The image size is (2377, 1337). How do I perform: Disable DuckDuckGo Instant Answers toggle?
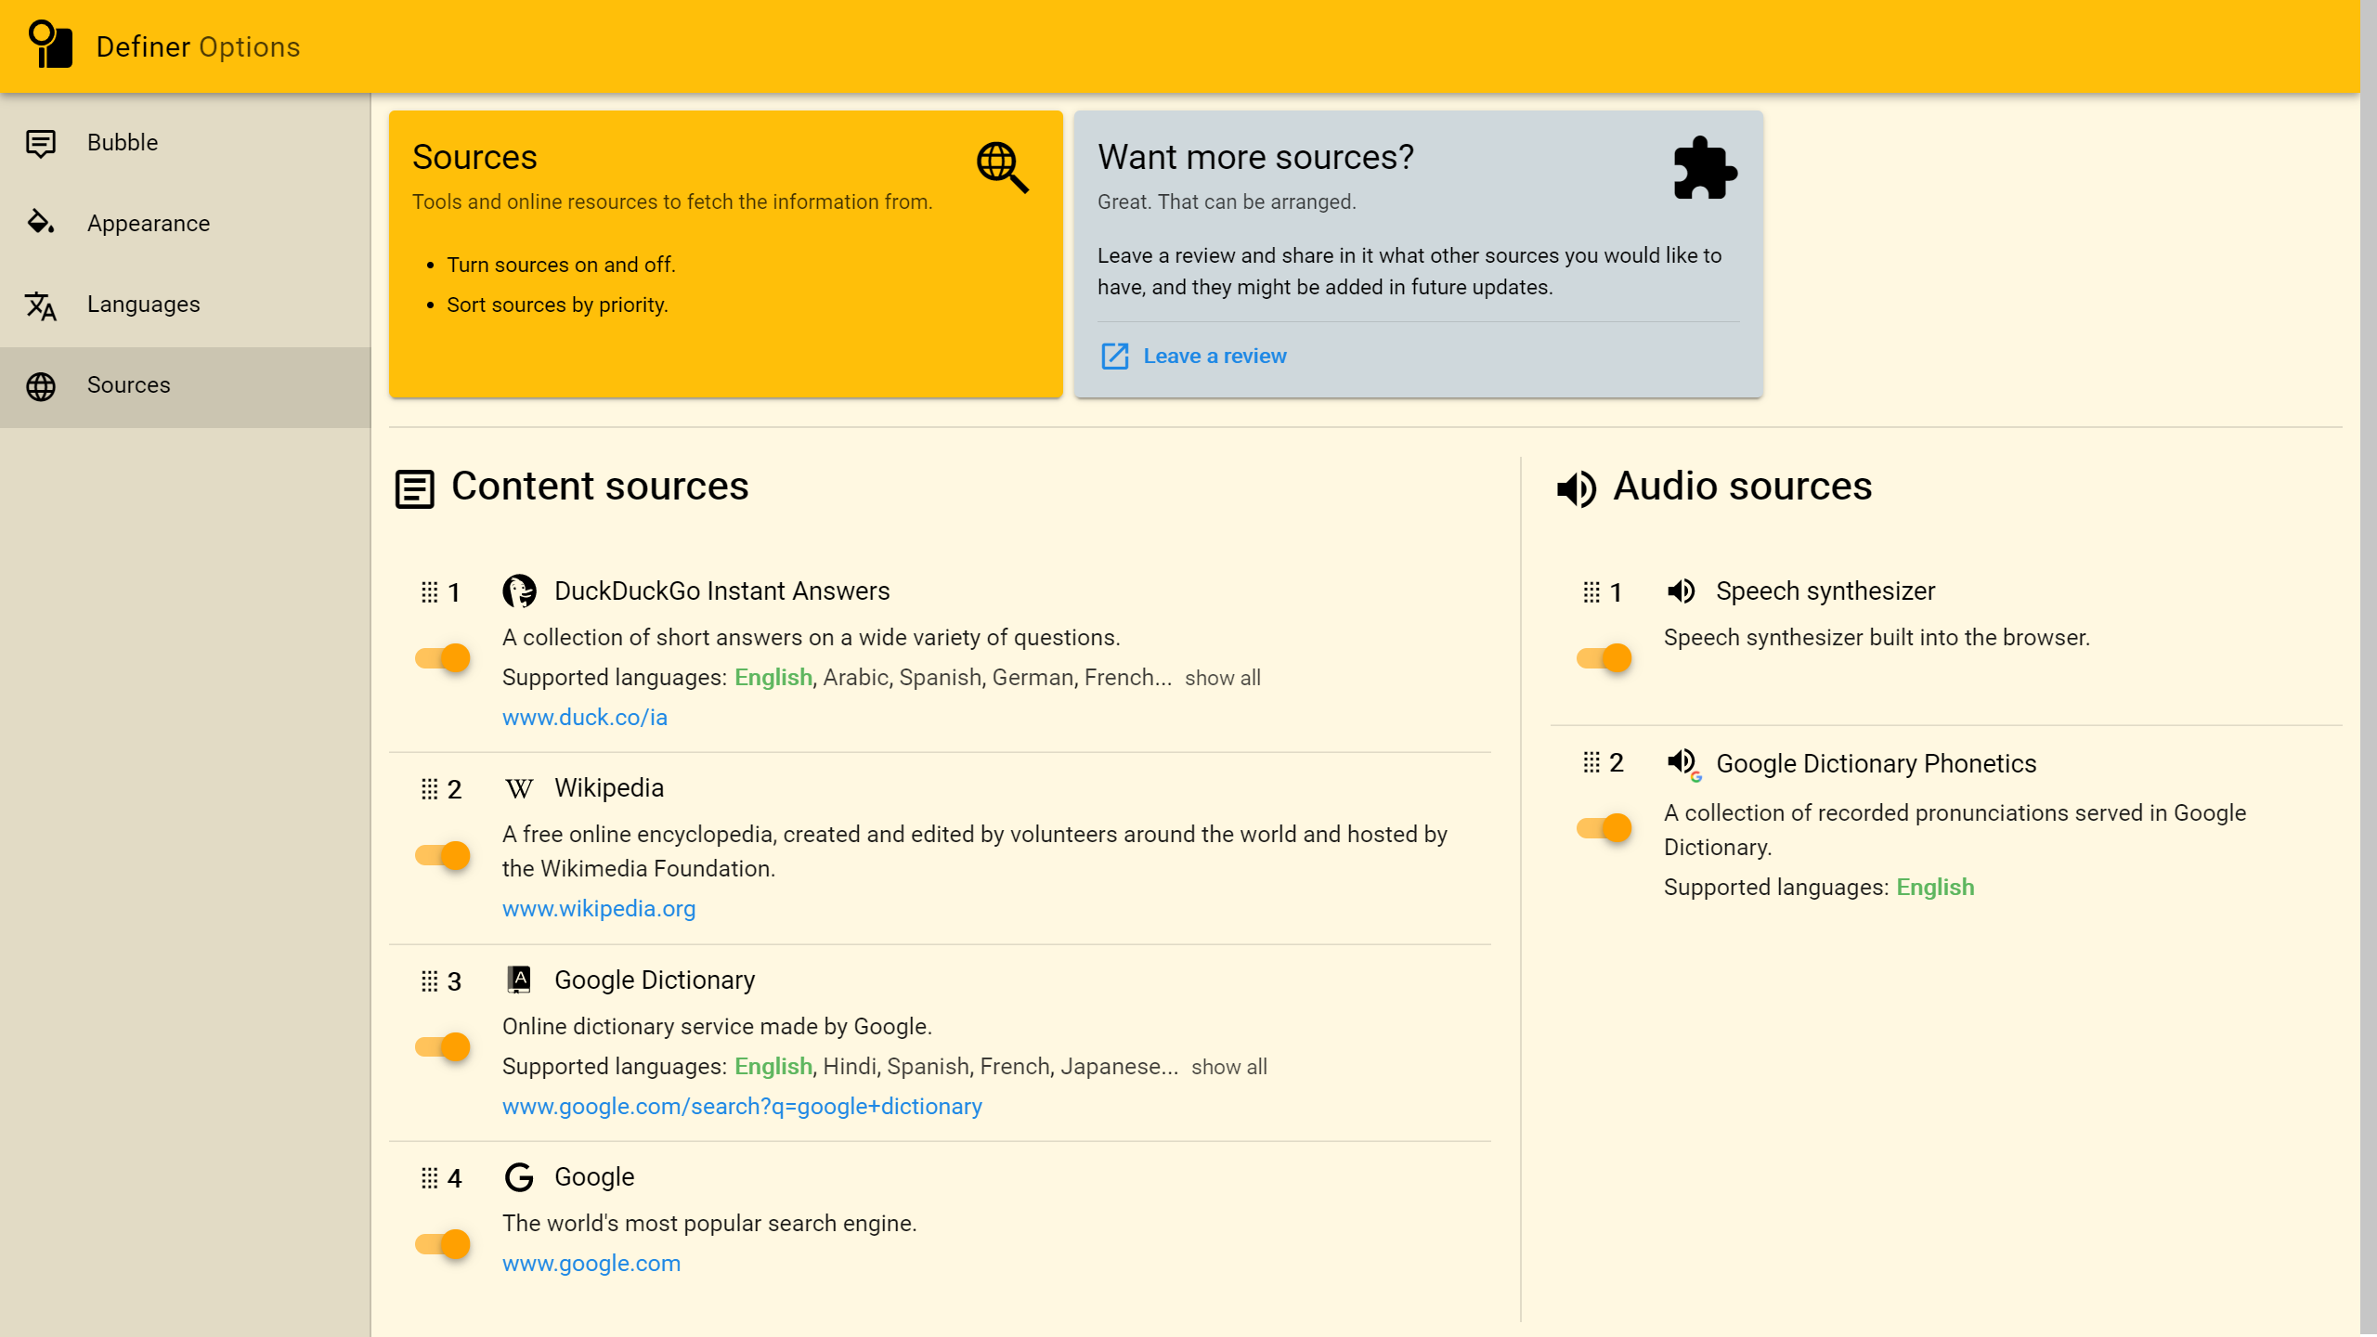(443, 658)
